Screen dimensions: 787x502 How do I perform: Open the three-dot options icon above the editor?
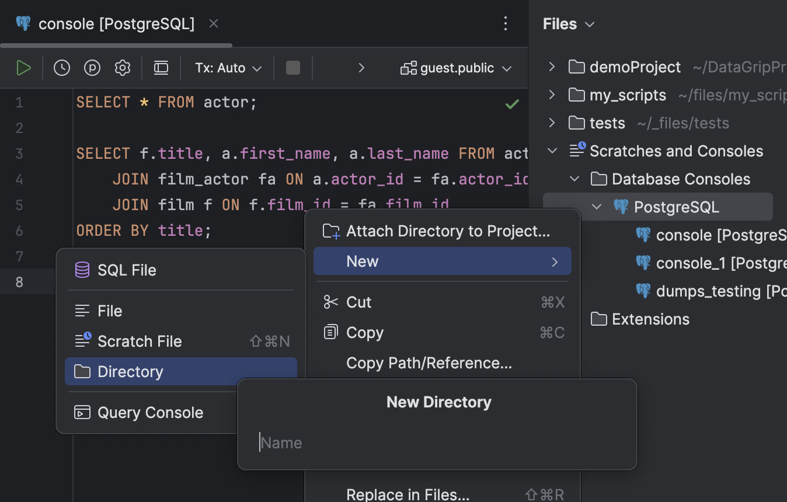point(506,23)
